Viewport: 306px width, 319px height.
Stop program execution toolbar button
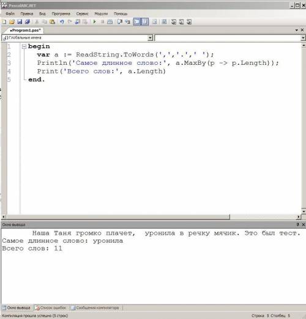coord(102,21)
